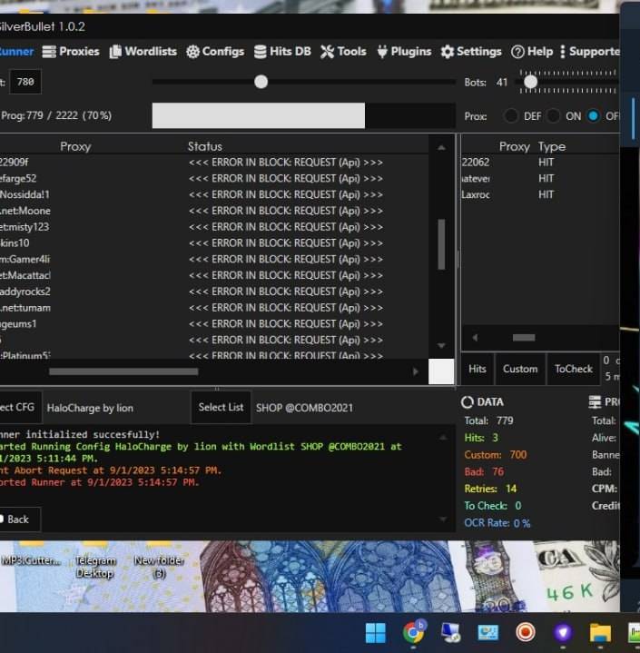640x653 pixels.
Task: Open the Plugins section
Action: 404,52
